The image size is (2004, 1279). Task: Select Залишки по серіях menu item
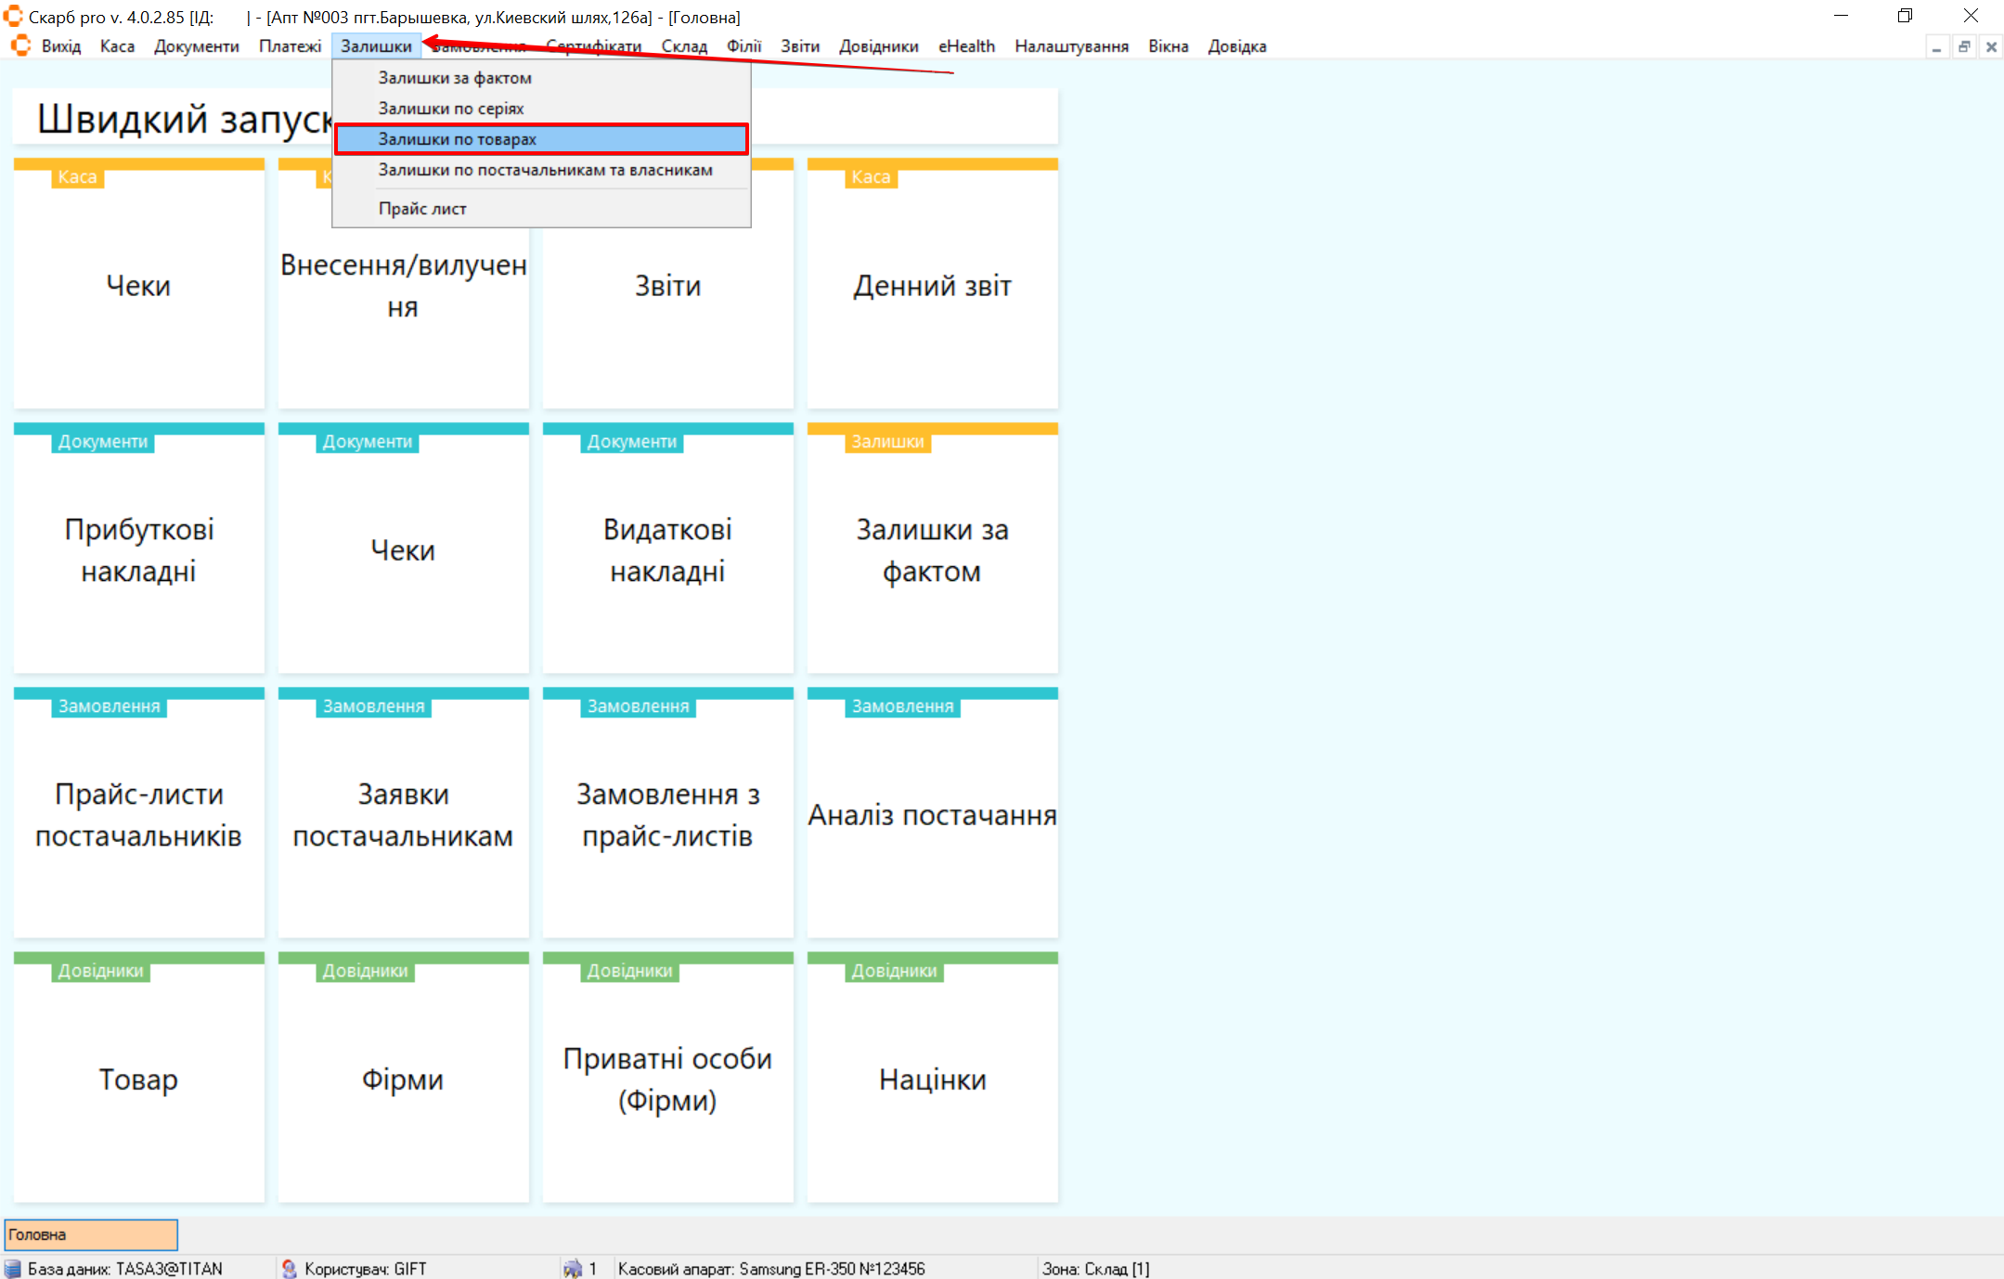[x=451, y=109]
